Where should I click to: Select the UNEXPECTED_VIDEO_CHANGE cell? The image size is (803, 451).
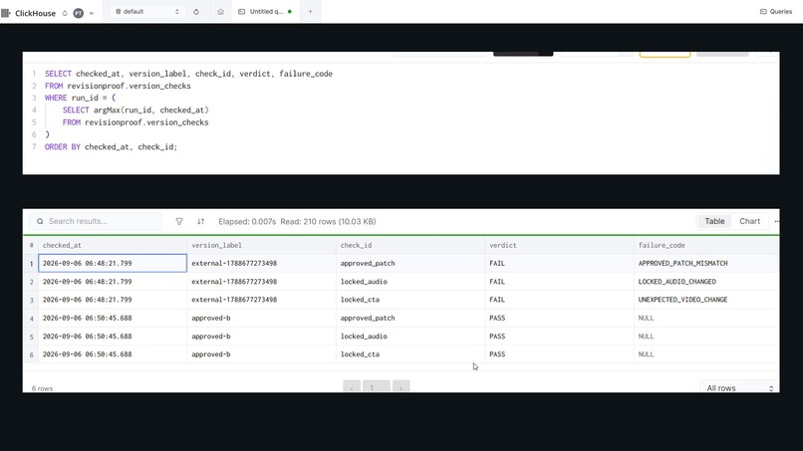pos(706,300)
